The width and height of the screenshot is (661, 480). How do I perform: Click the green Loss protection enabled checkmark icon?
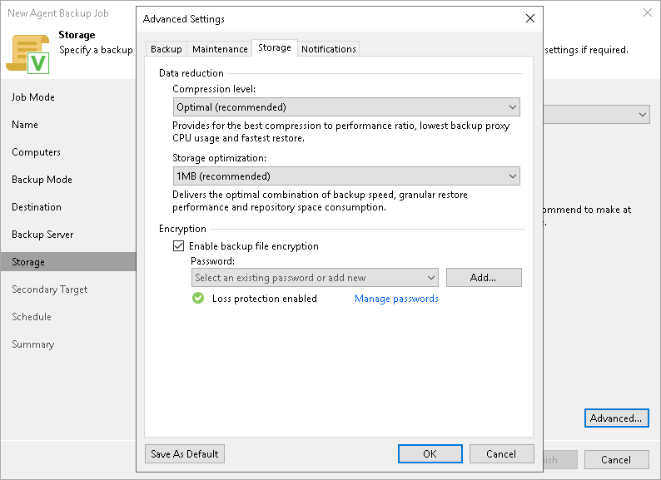(x=198, y=299)
